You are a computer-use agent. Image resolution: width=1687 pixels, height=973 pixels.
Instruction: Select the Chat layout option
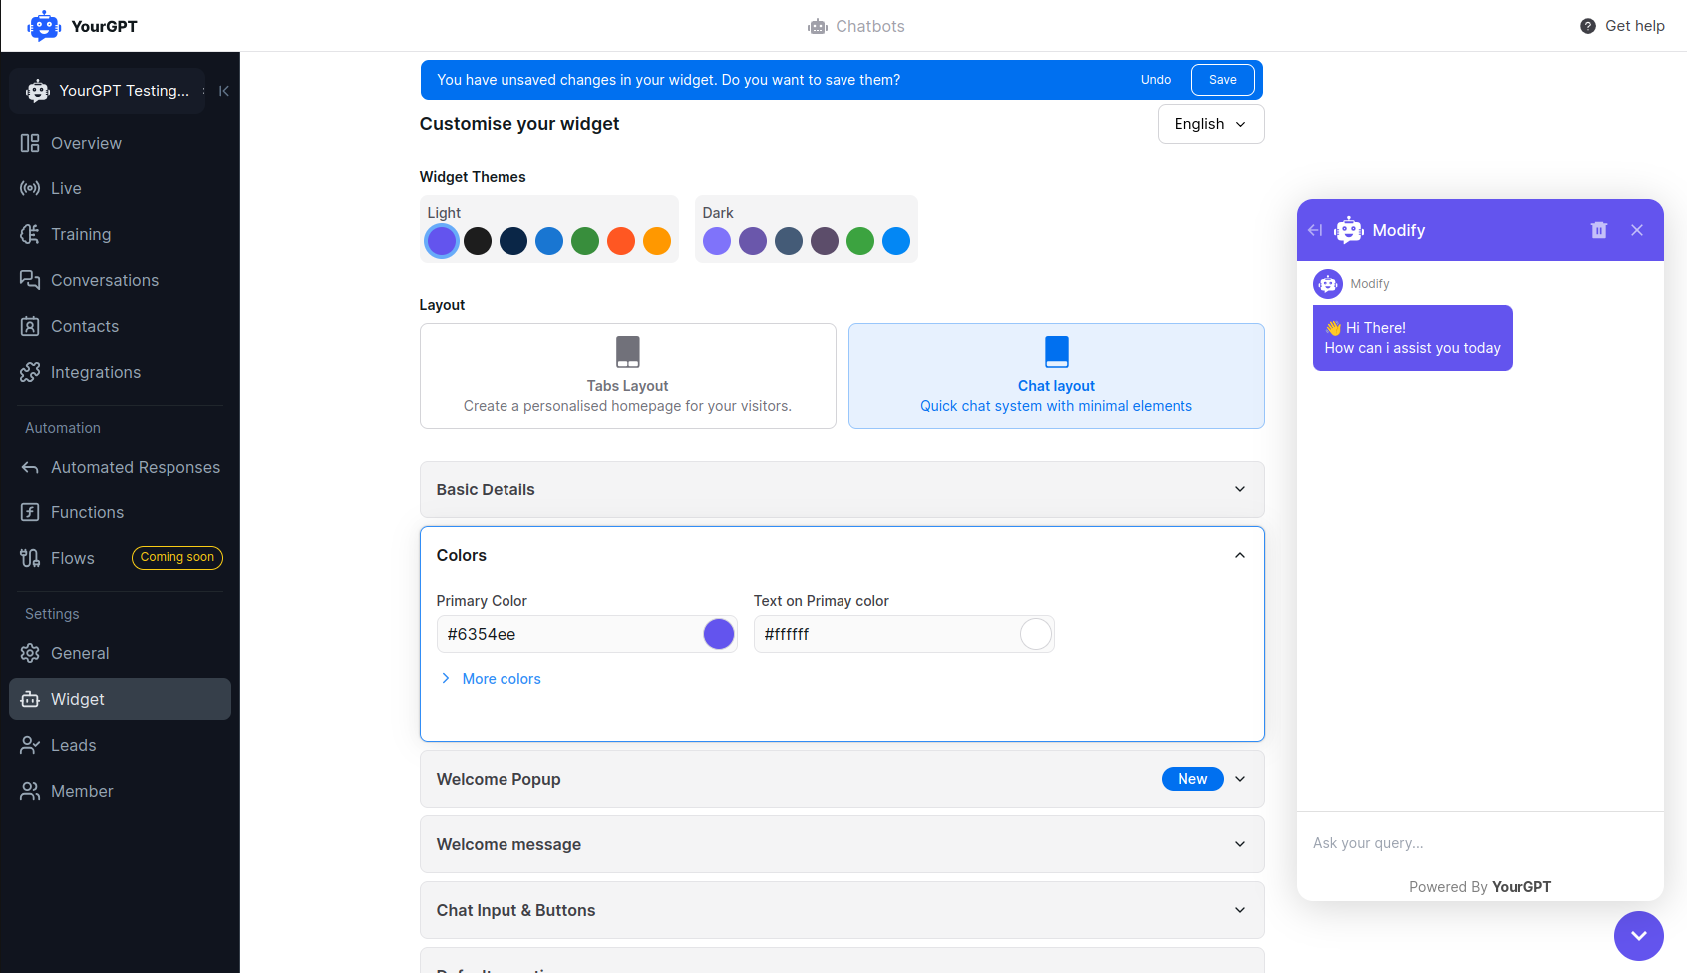1057,376
